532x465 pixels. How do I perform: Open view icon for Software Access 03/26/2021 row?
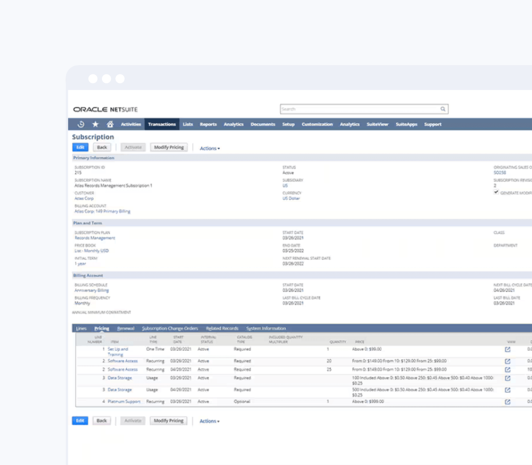pyautogui.click(x=508, y=361)
